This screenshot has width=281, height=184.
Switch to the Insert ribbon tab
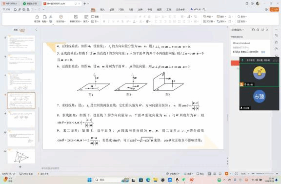tap(102, 9)
